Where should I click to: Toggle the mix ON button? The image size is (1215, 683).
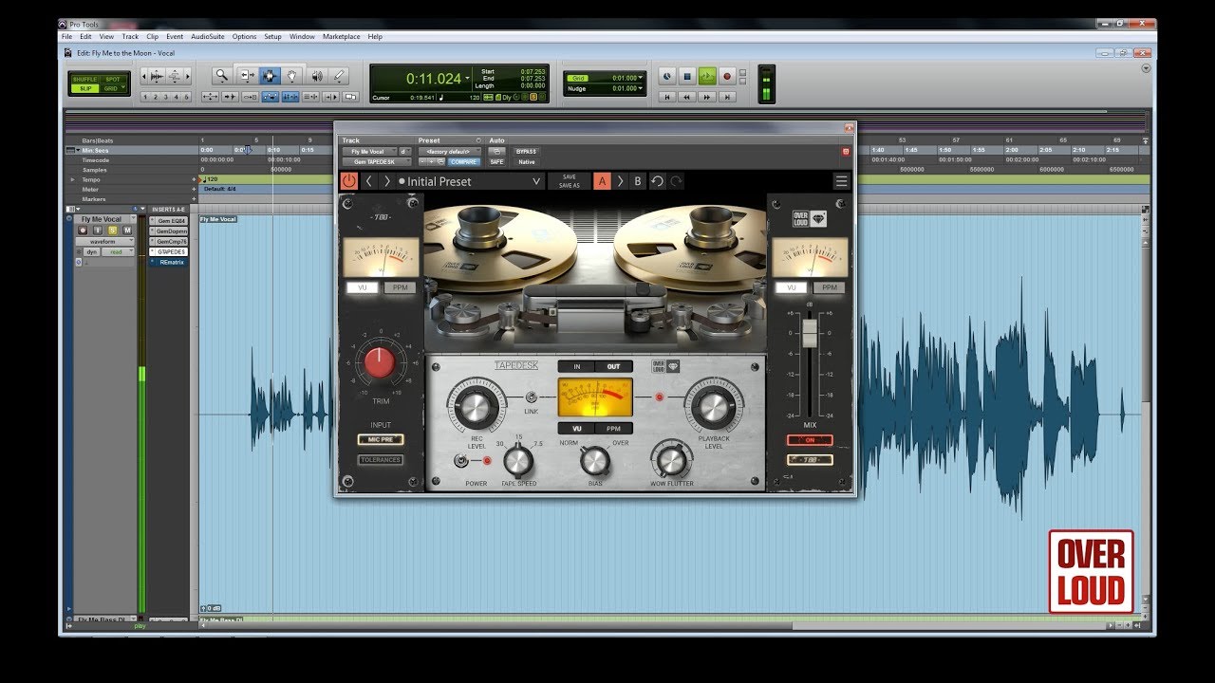pos(810,440)
